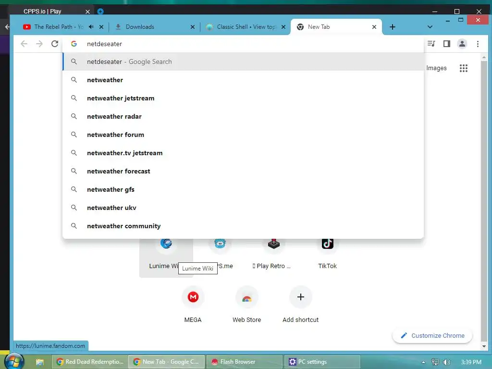This screenshot has width=492, height=369.
Task: Pick netweather radar suggestion
Action: pyautogui.click(x=243, y=116)
